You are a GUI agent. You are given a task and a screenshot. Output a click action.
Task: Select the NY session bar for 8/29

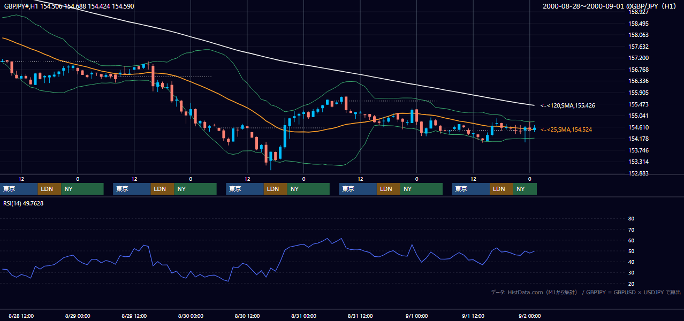pos(195,189)
